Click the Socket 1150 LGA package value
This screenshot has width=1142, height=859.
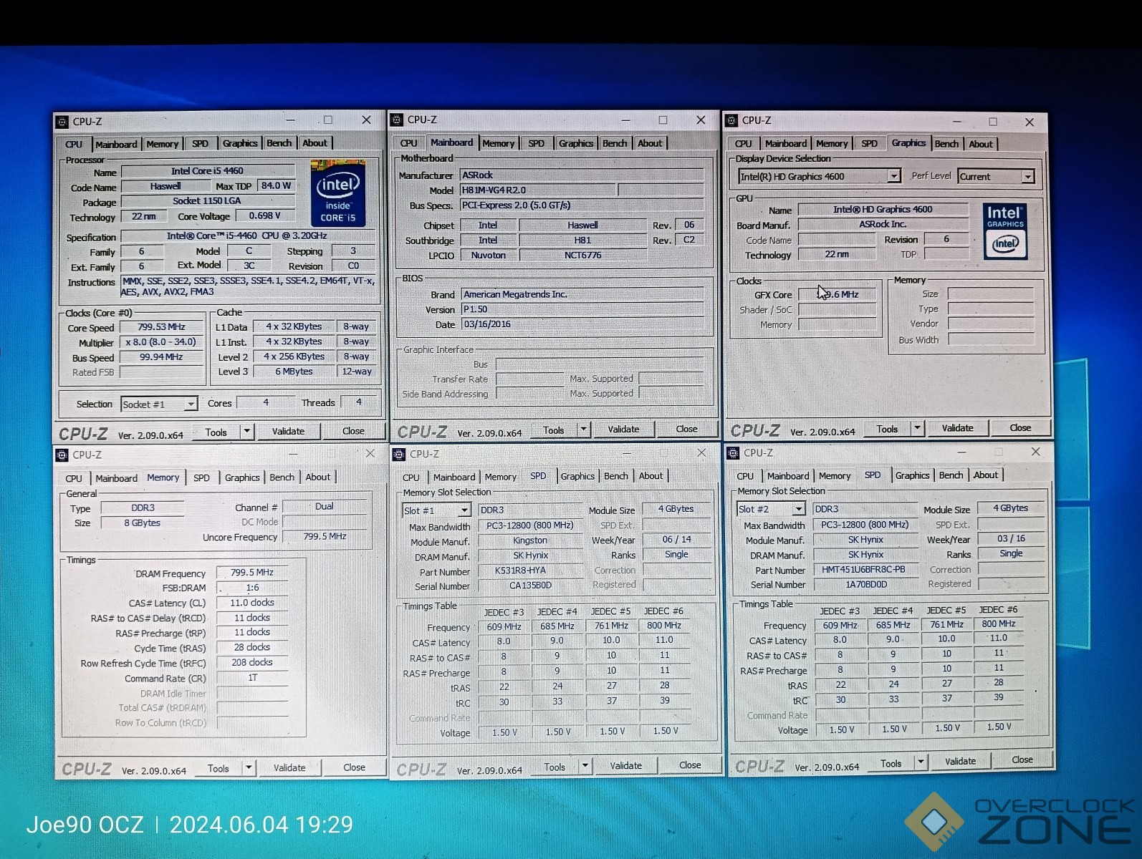pos(208,201)
